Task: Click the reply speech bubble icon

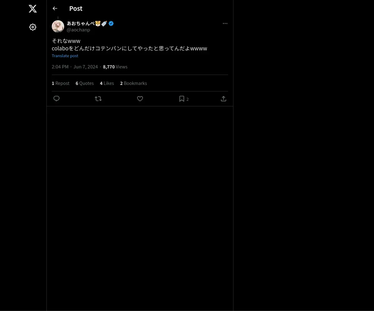Action: coord(56,99)
